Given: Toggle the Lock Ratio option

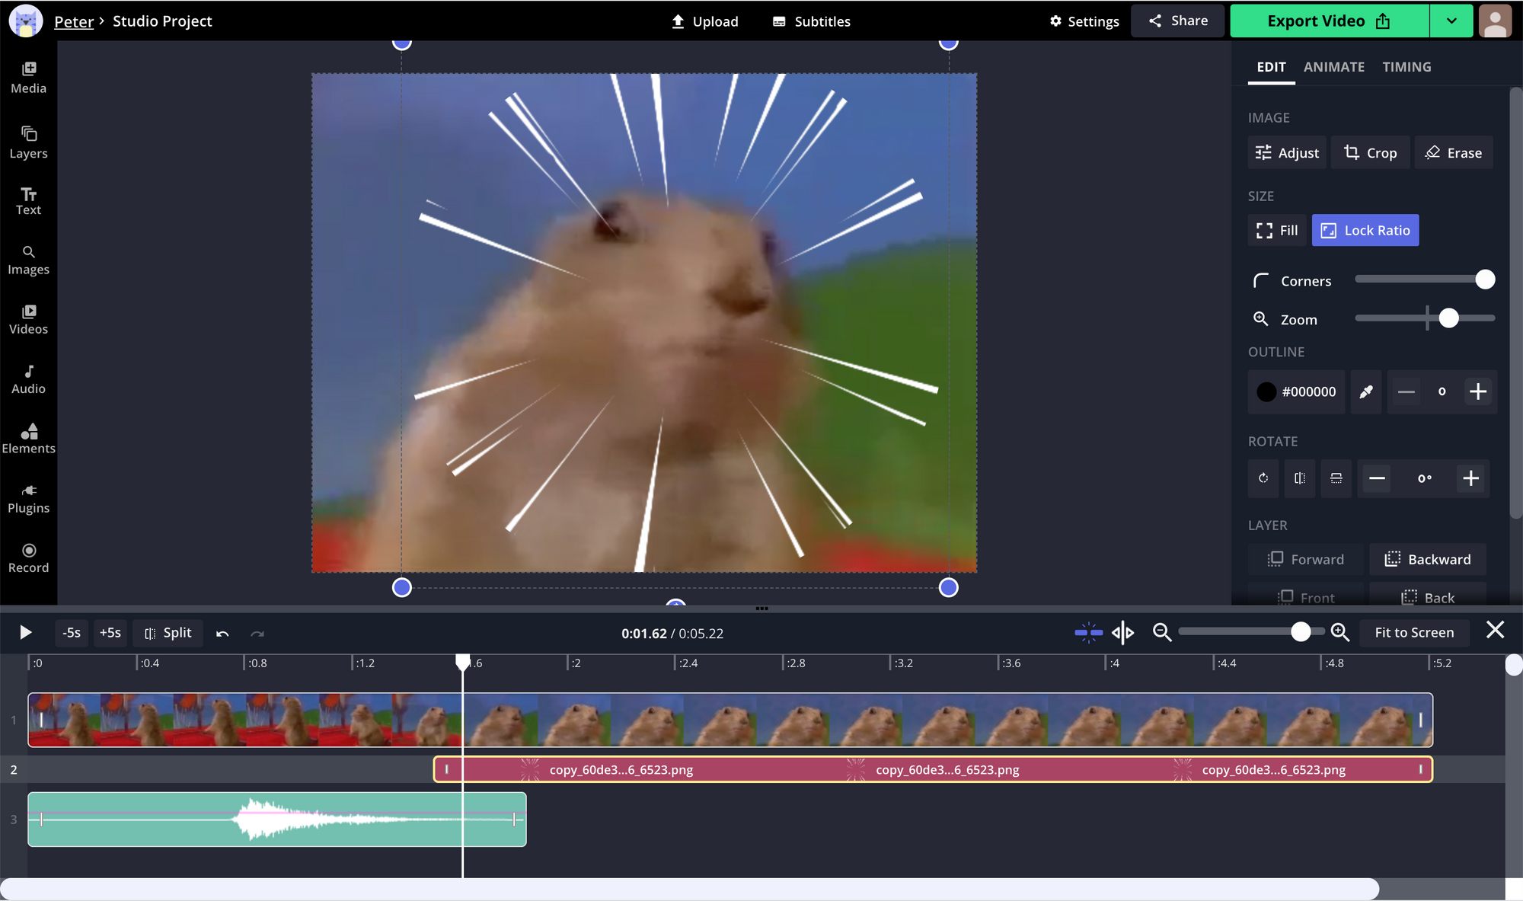Looking at the screenshot, I should tap(1365, 230).
